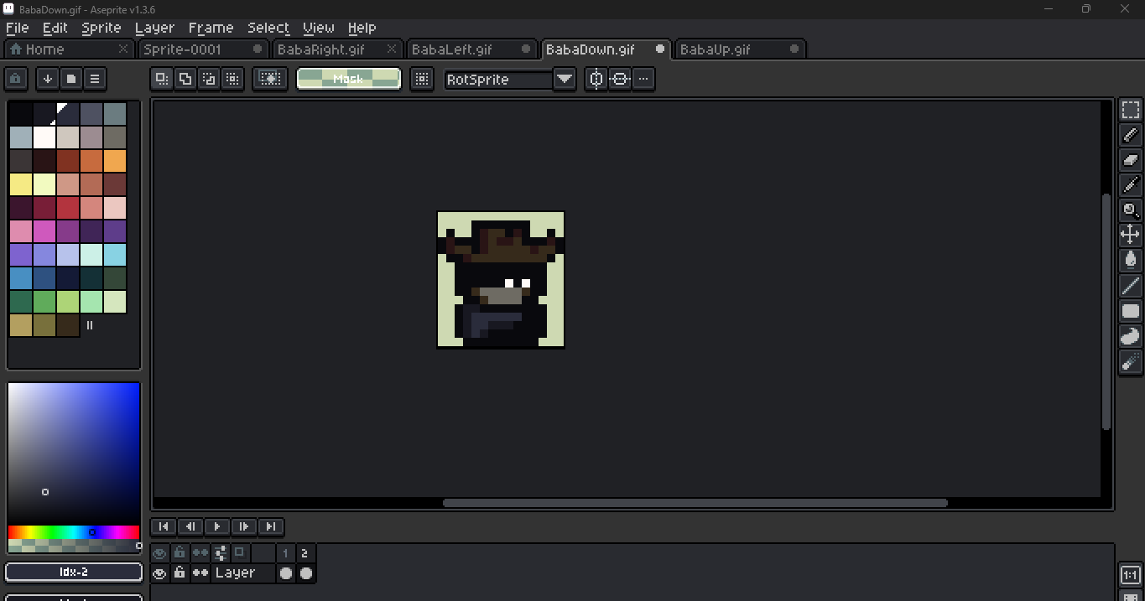Image resolution: width=1145 pixels, height=601 pixels.
Task: Open pivot options grid icon
Action: [x=422, y=79]
